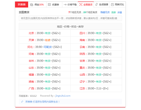This screenshot has height=110, width=141.
Task: Click the 同类对比 compare icon
Action: point(112,4)
